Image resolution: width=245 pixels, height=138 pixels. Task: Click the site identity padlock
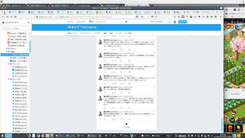(x=37, y=17)
